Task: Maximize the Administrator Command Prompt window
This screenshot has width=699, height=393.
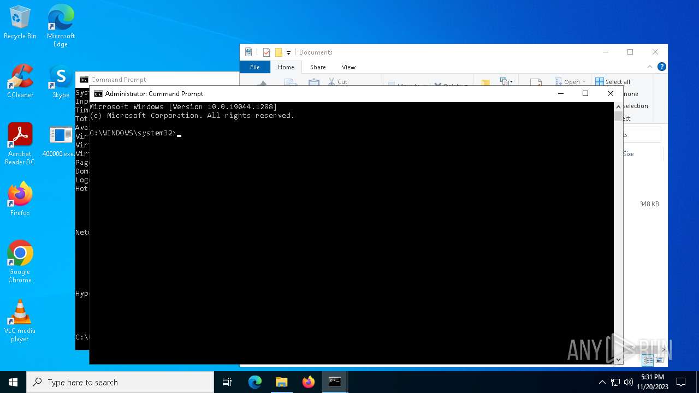Action: [x=585, y=93]
